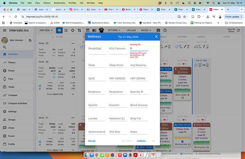Click the wellness date Thu 21 May 2026

128,37
